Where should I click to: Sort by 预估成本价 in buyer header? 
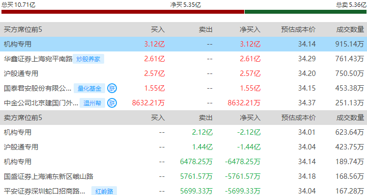coord(298,29)
